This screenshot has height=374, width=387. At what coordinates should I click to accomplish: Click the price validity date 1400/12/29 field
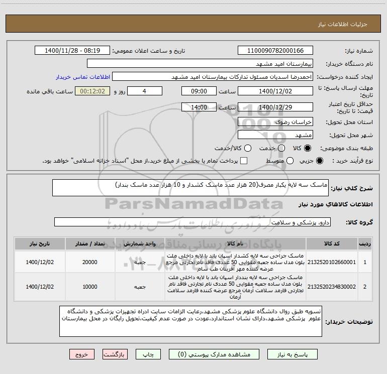click(x=275, y=107)
